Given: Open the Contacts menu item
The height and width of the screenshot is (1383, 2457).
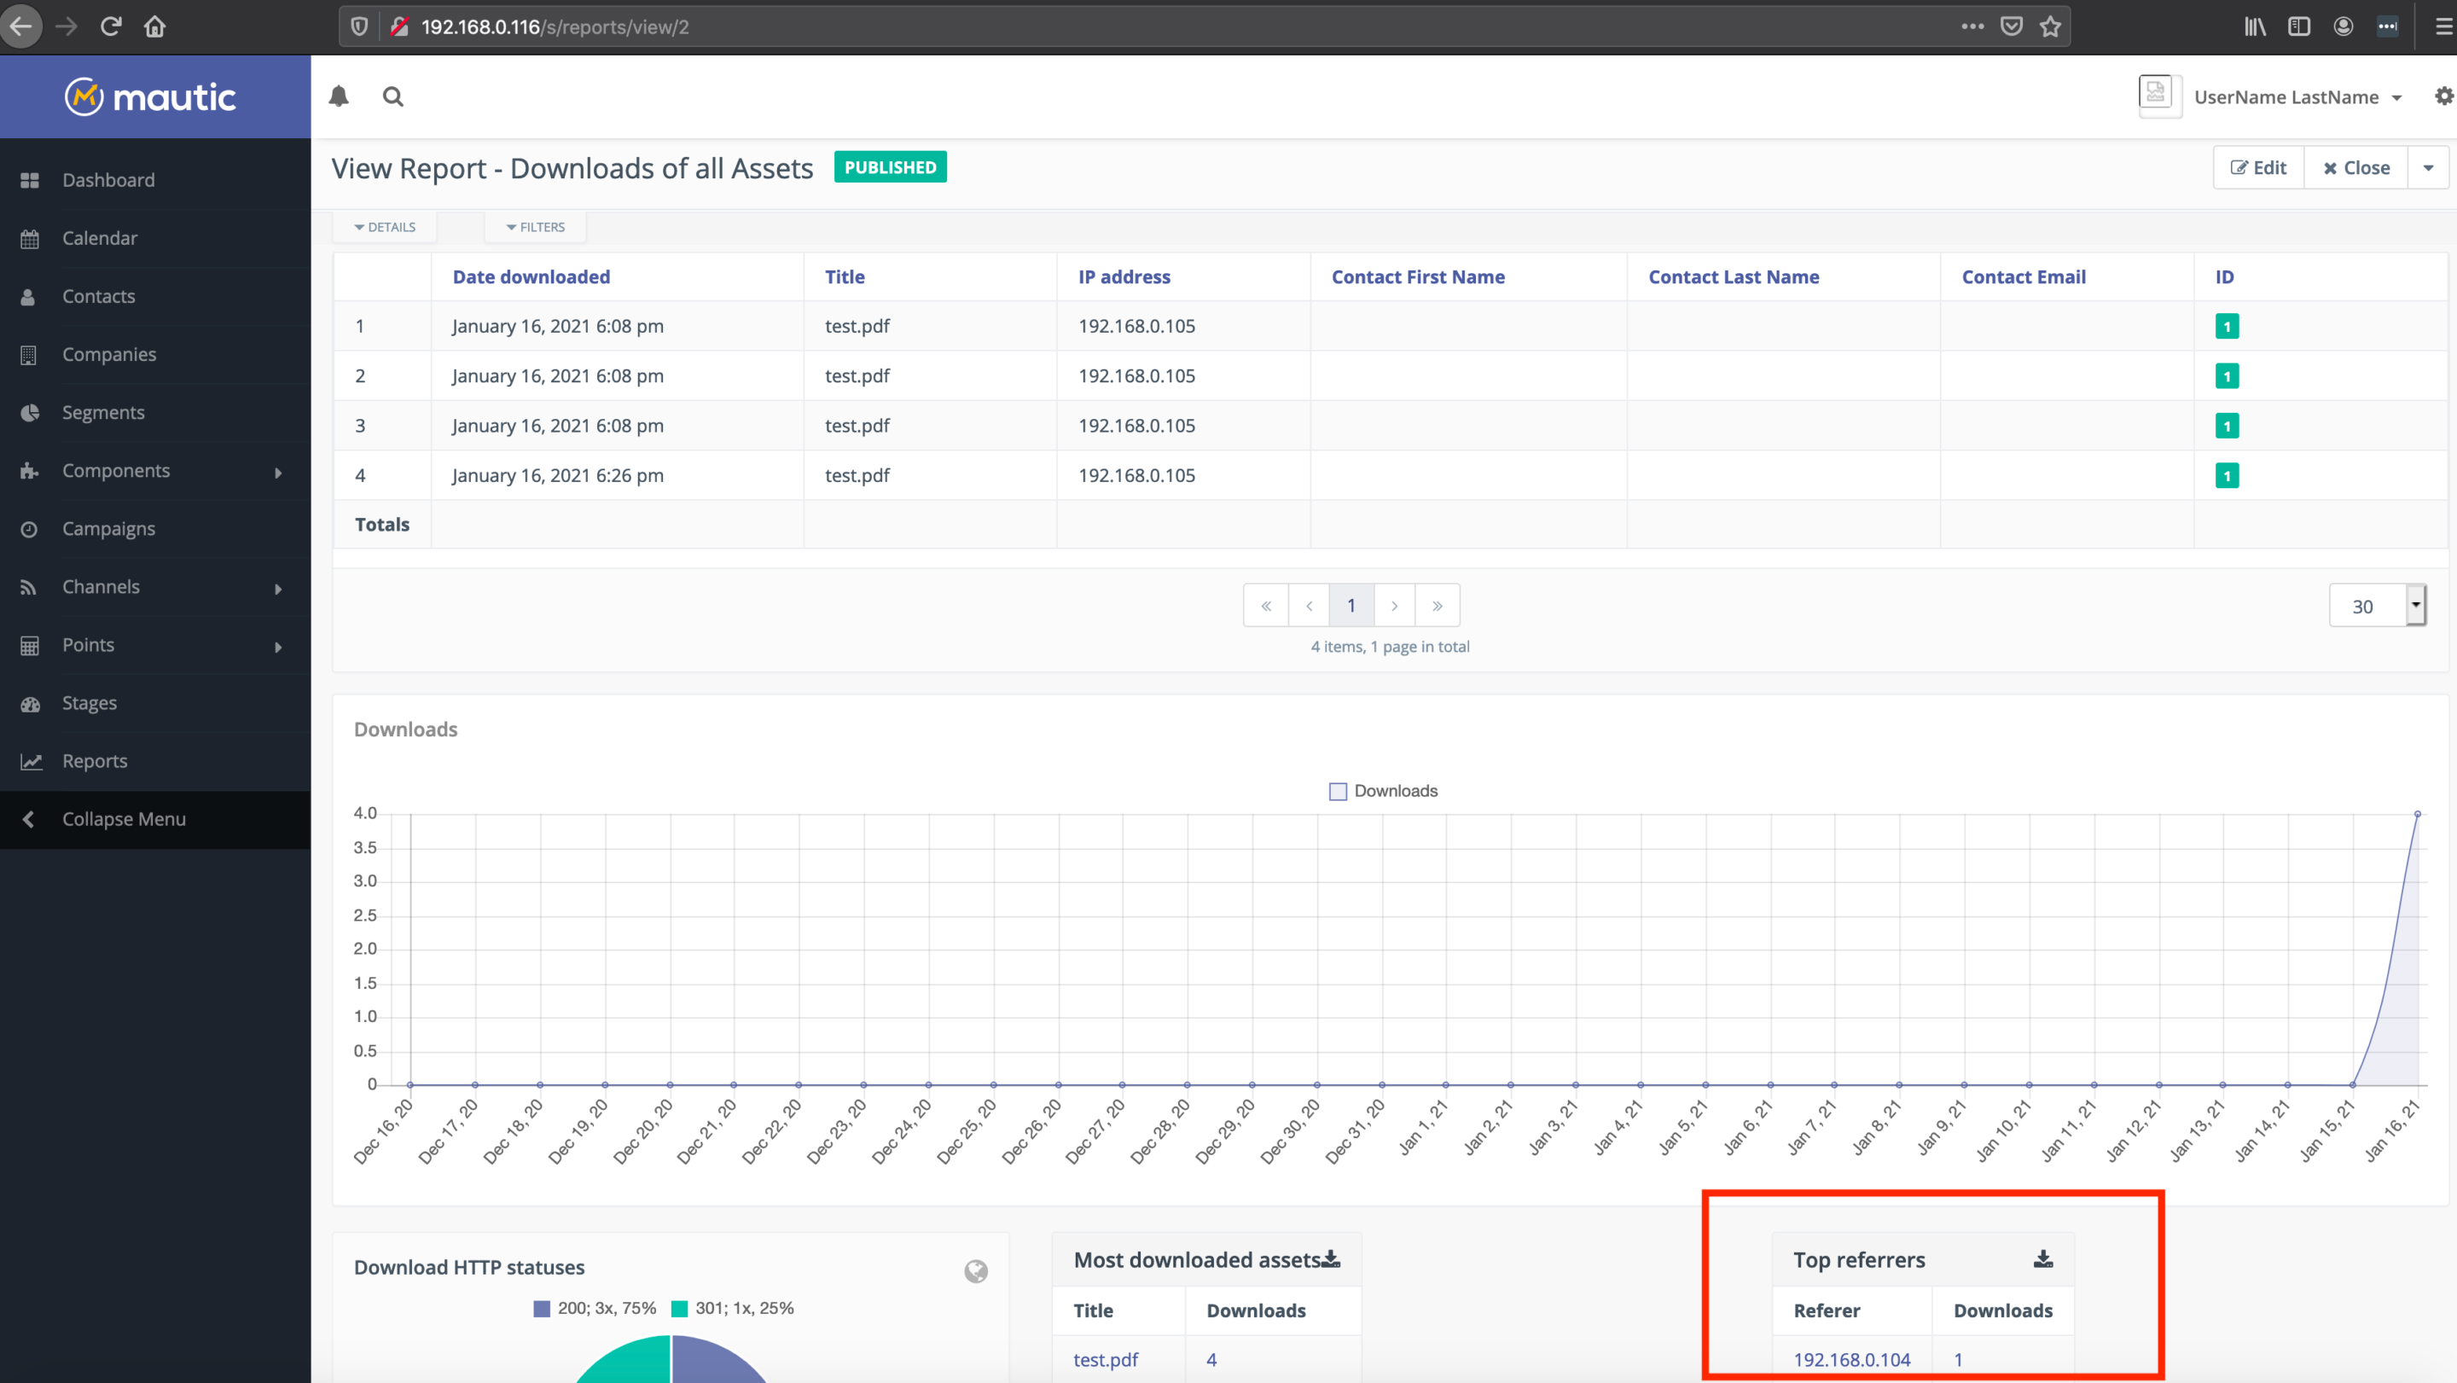Looking at the screenshot, I should pyautogui.click(x=98, y=297).
